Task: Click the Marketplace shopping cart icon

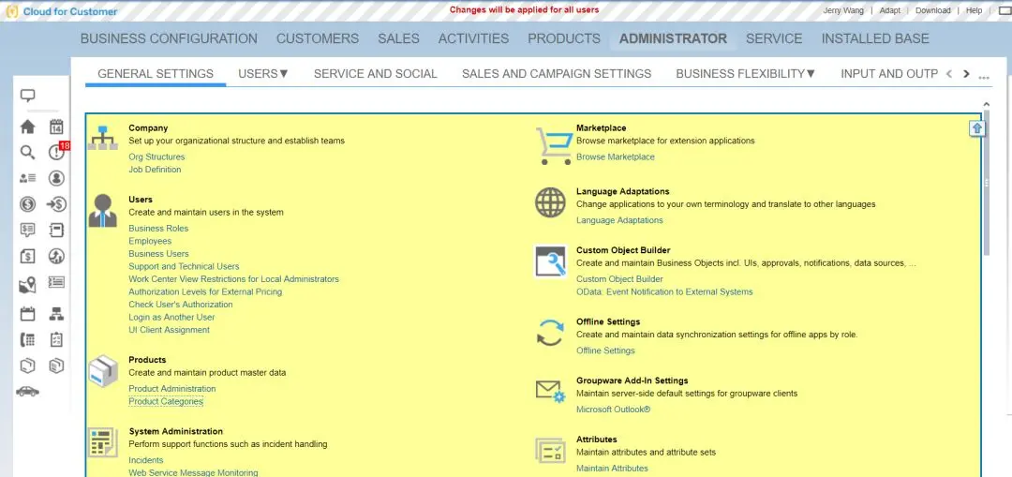Action: (555, 146)
